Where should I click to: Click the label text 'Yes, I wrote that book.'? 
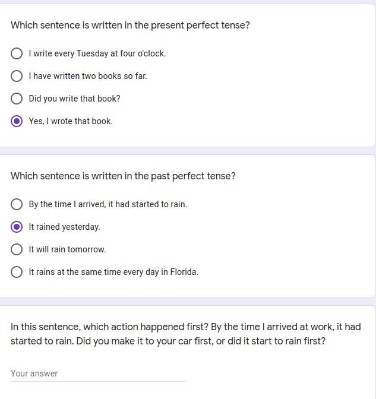point(71,121)
